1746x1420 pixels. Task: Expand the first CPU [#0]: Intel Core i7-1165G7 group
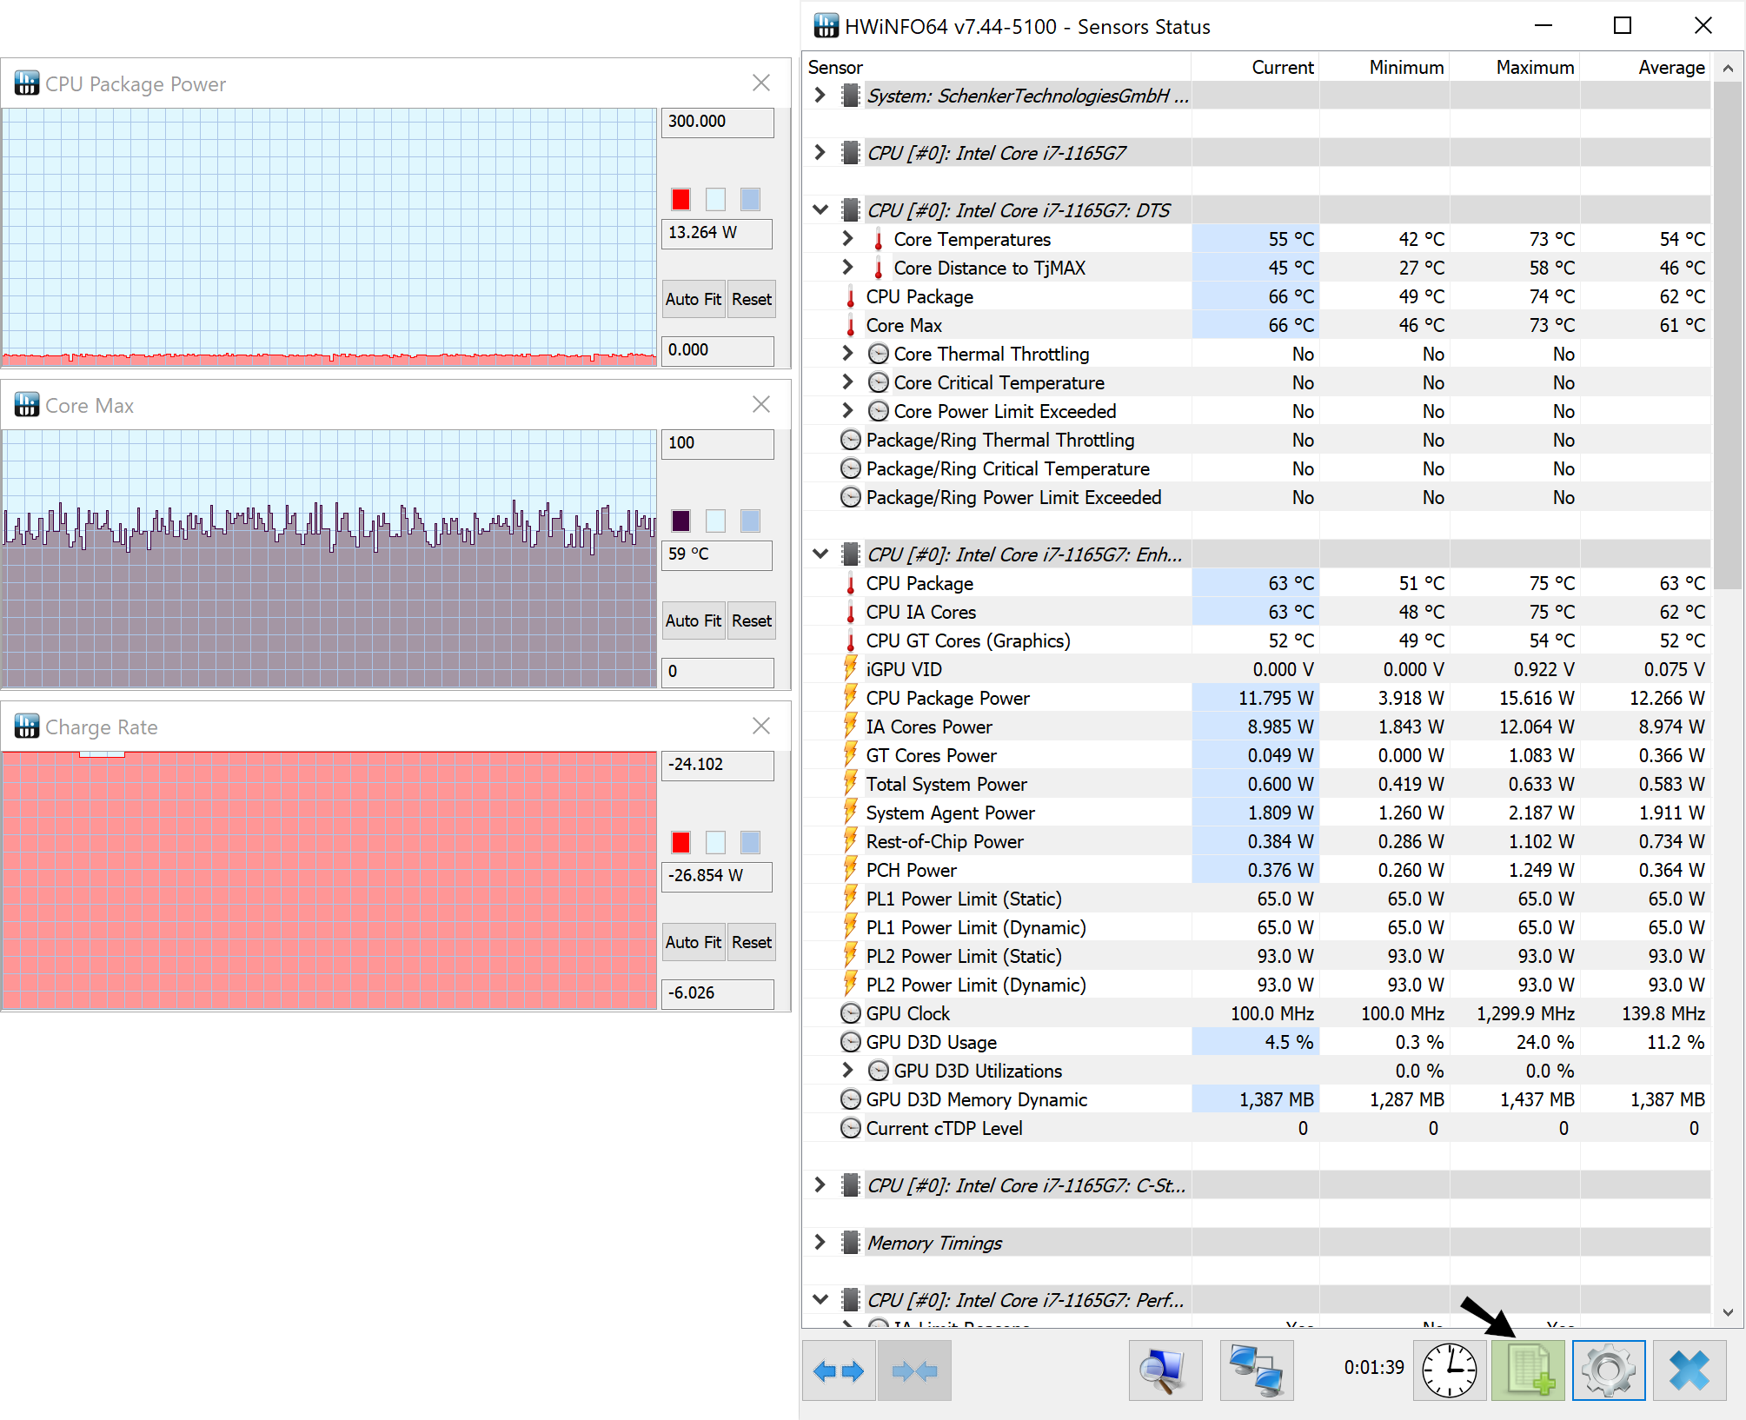[820, 153]
